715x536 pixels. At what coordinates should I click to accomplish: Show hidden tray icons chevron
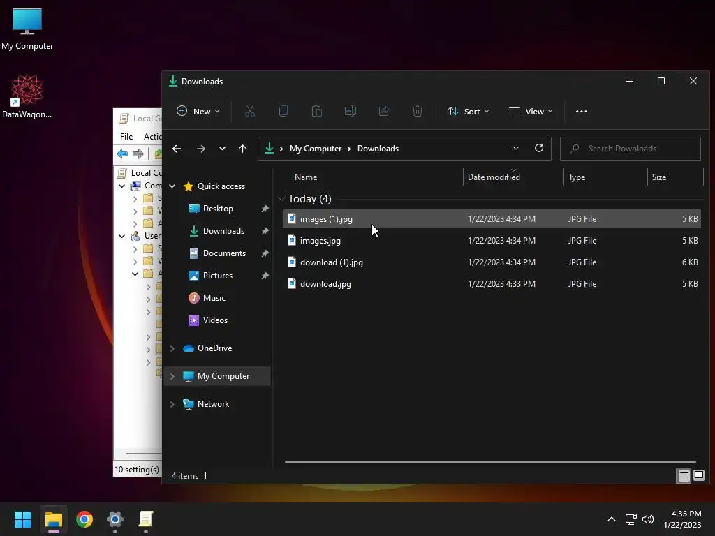click(612, 519)
